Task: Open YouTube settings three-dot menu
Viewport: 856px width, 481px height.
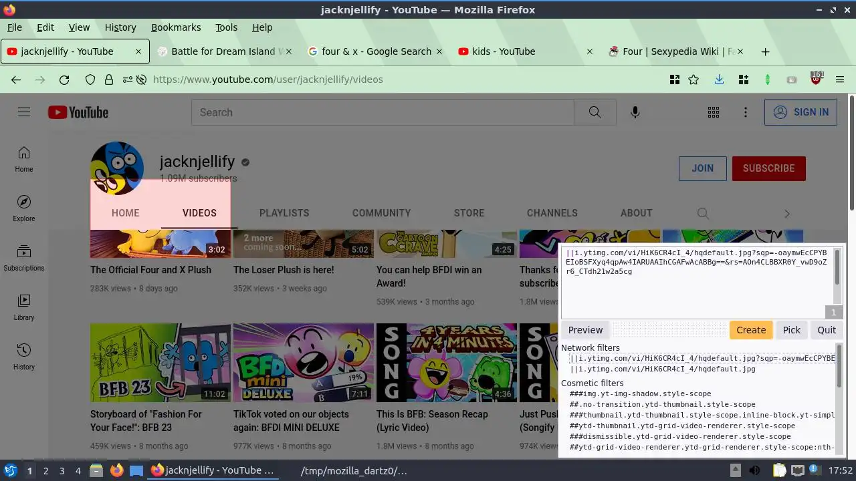Action: tap(746, 112)
